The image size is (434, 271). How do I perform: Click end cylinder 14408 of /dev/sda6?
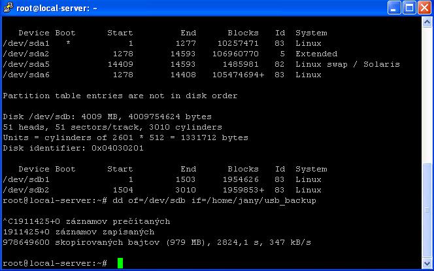[183, 75]
